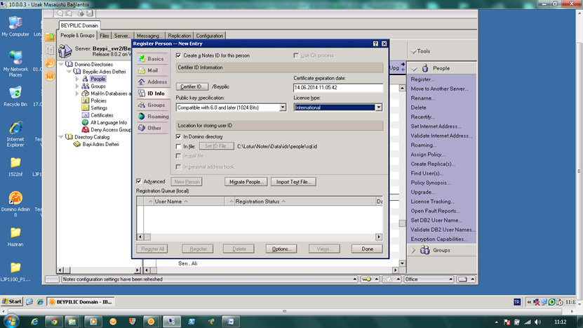
Task: Click the Migrate People button
Action: click(246, 182)
